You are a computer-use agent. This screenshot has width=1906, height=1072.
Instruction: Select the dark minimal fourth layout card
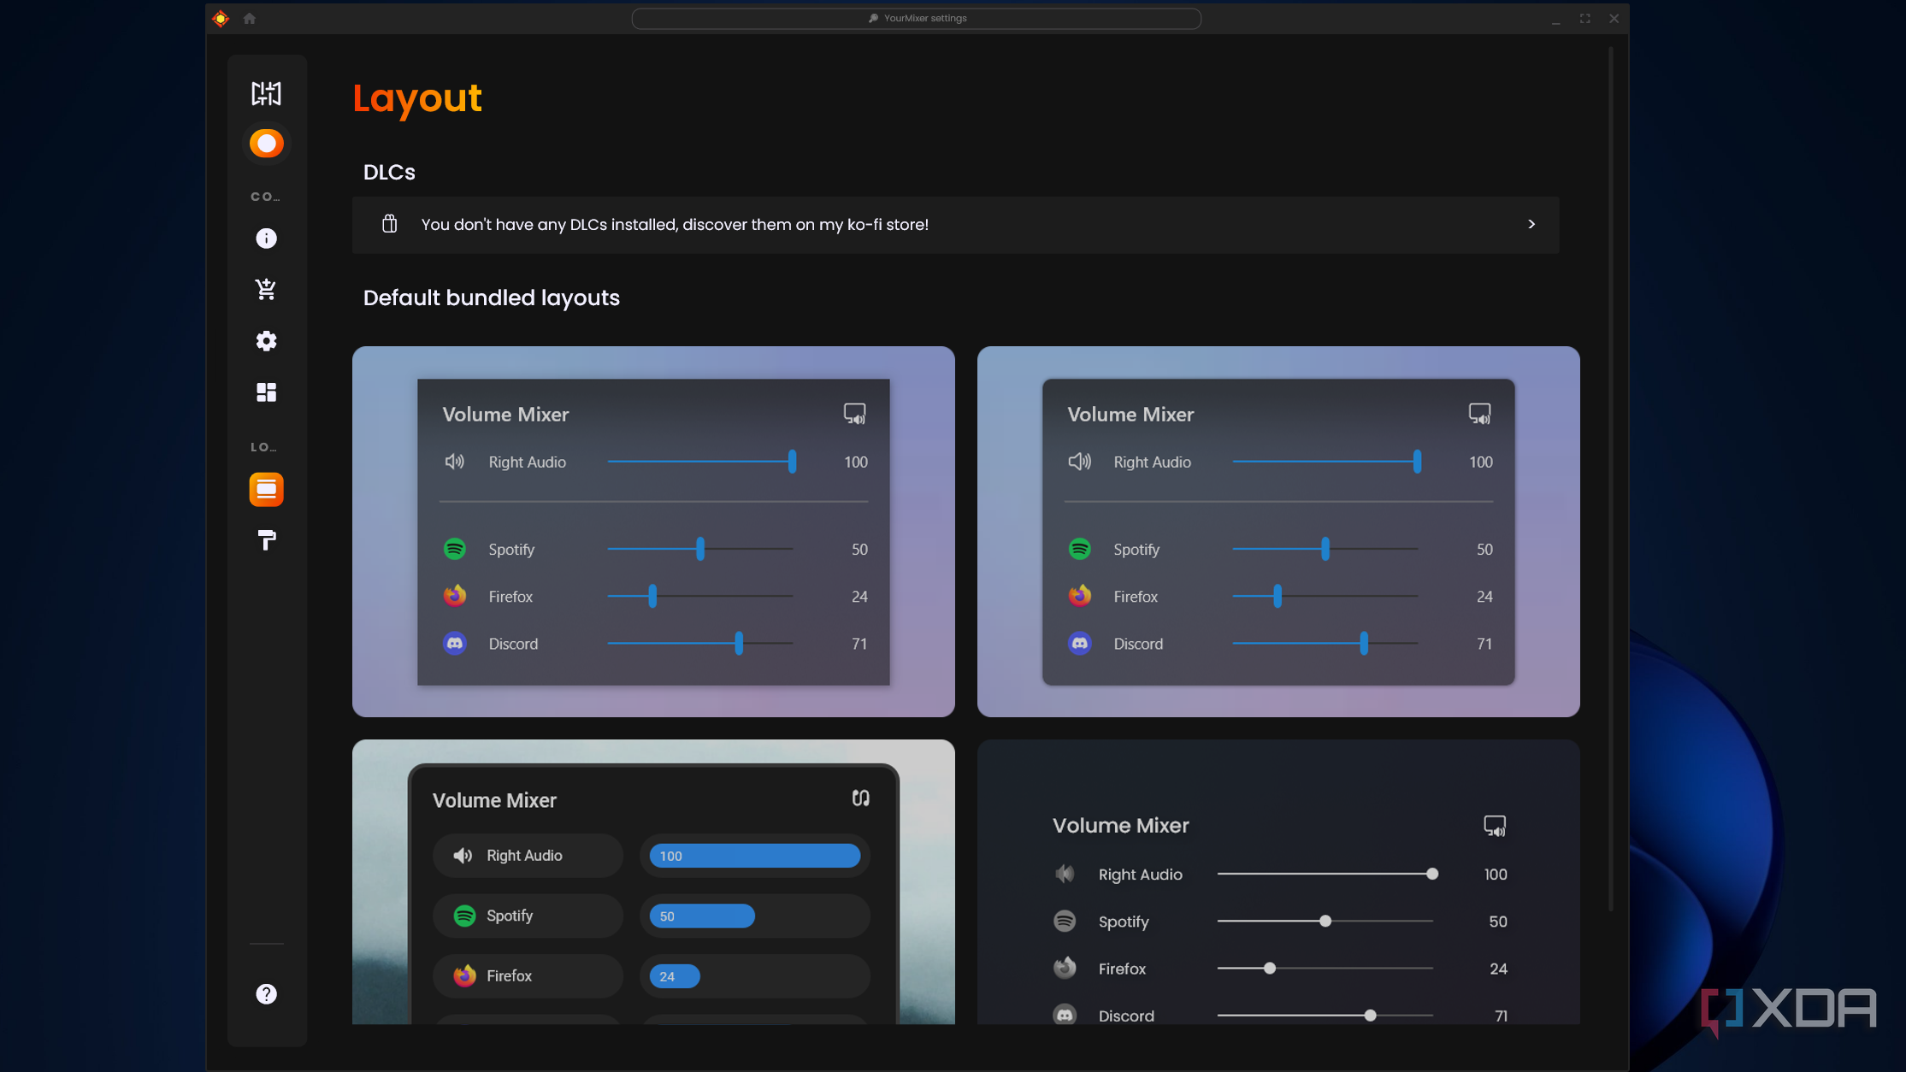pos(1278,881)
